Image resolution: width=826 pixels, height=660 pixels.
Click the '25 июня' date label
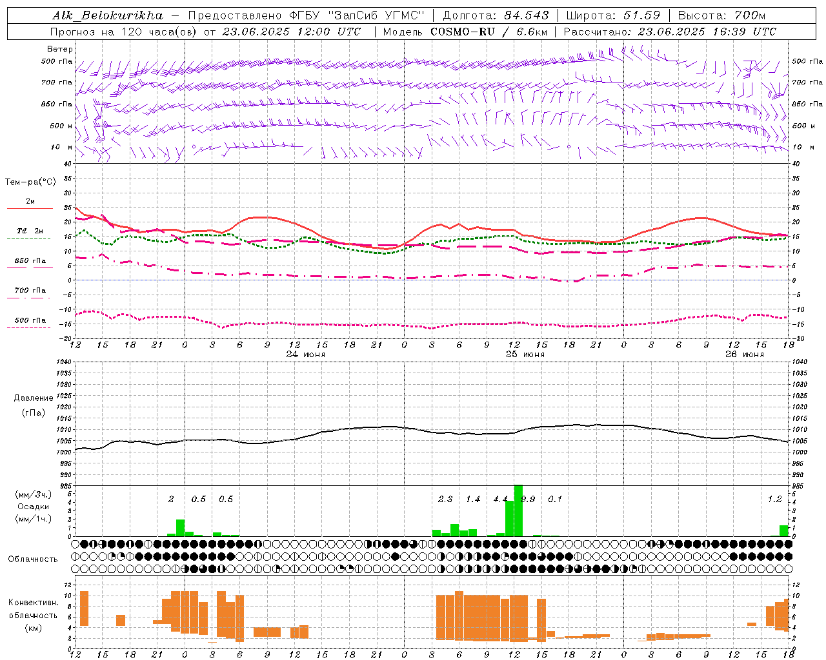pos(525,354)
